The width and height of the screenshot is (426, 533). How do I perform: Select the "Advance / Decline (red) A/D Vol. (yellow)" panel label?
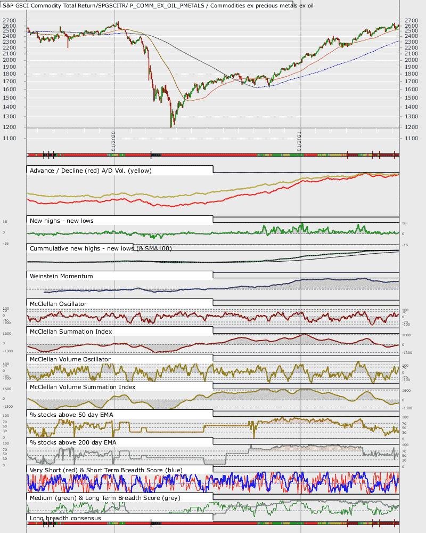91,171
